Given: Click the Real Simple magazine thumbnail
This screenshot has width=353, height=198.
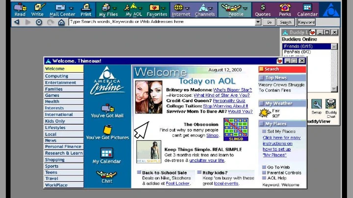Looking at the screenshot, I should click(149, 152).
